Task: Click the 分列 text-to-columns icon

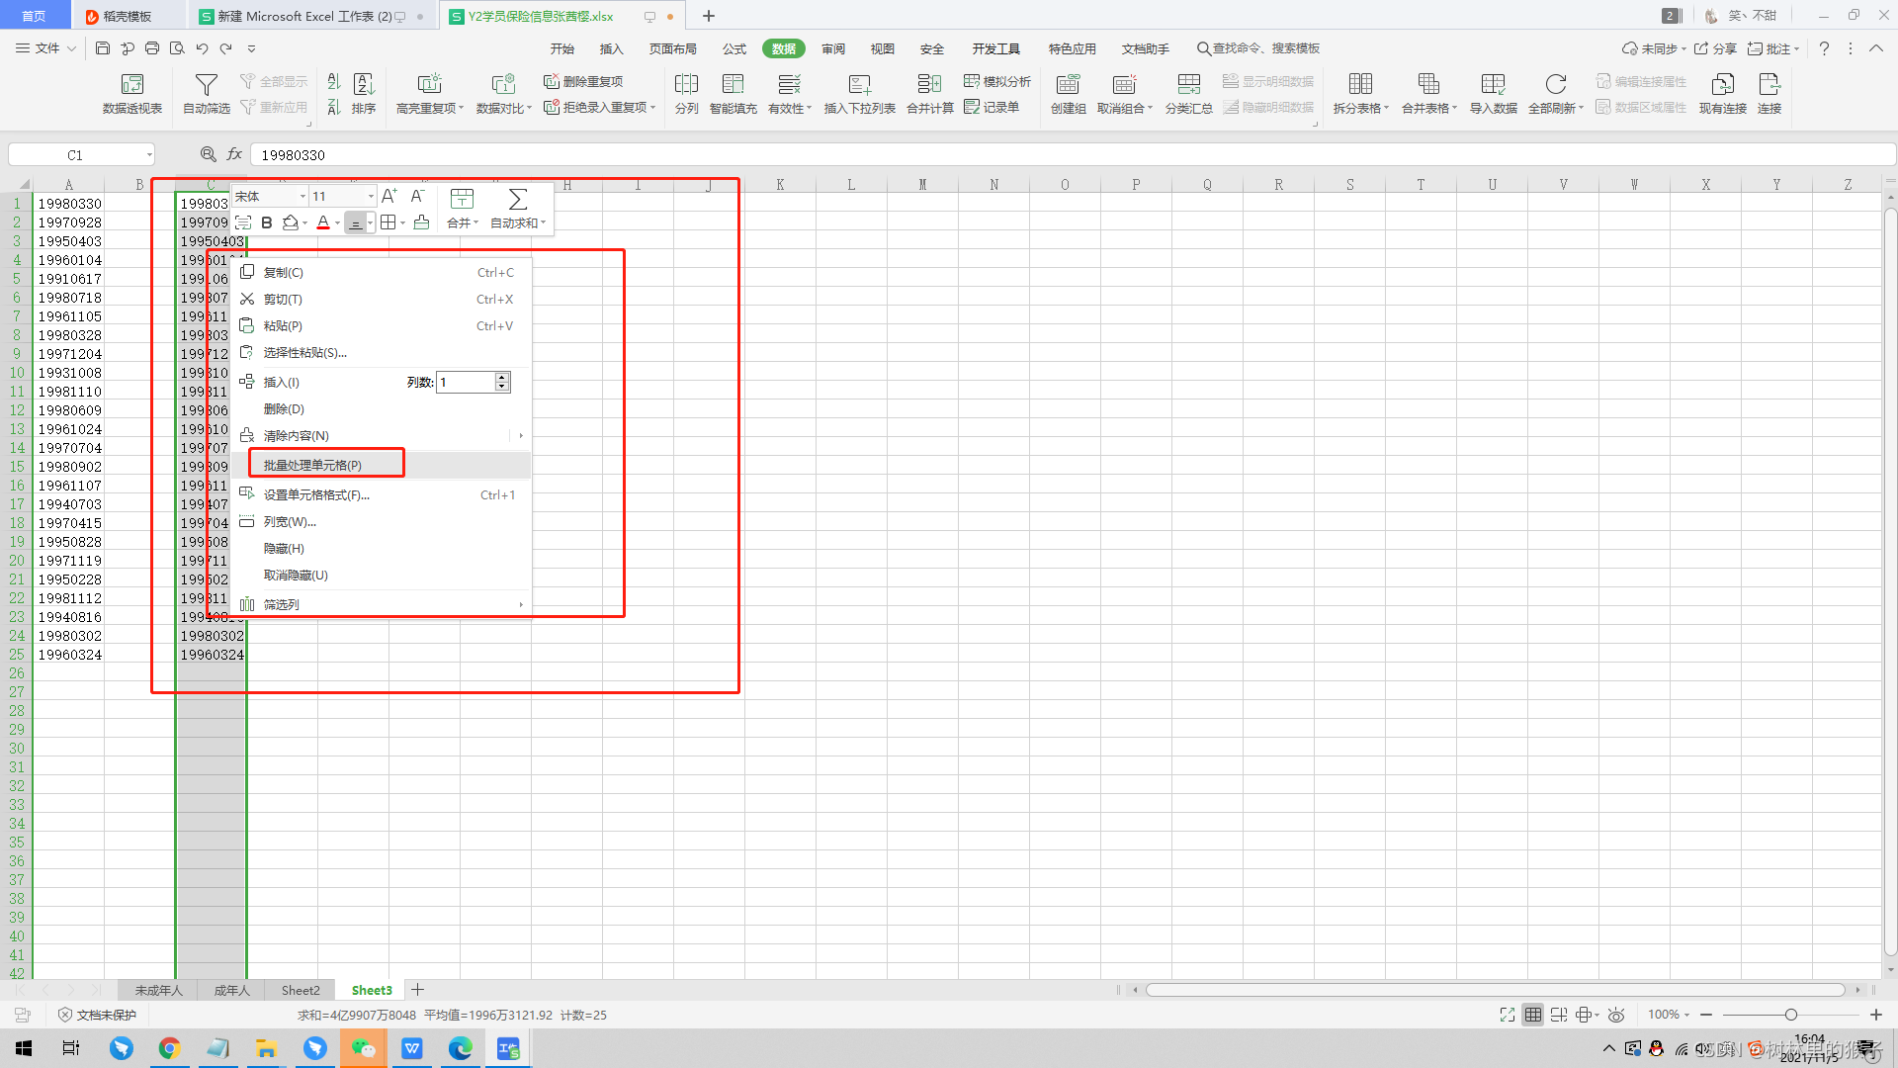Action: click(x=686, y=94)
